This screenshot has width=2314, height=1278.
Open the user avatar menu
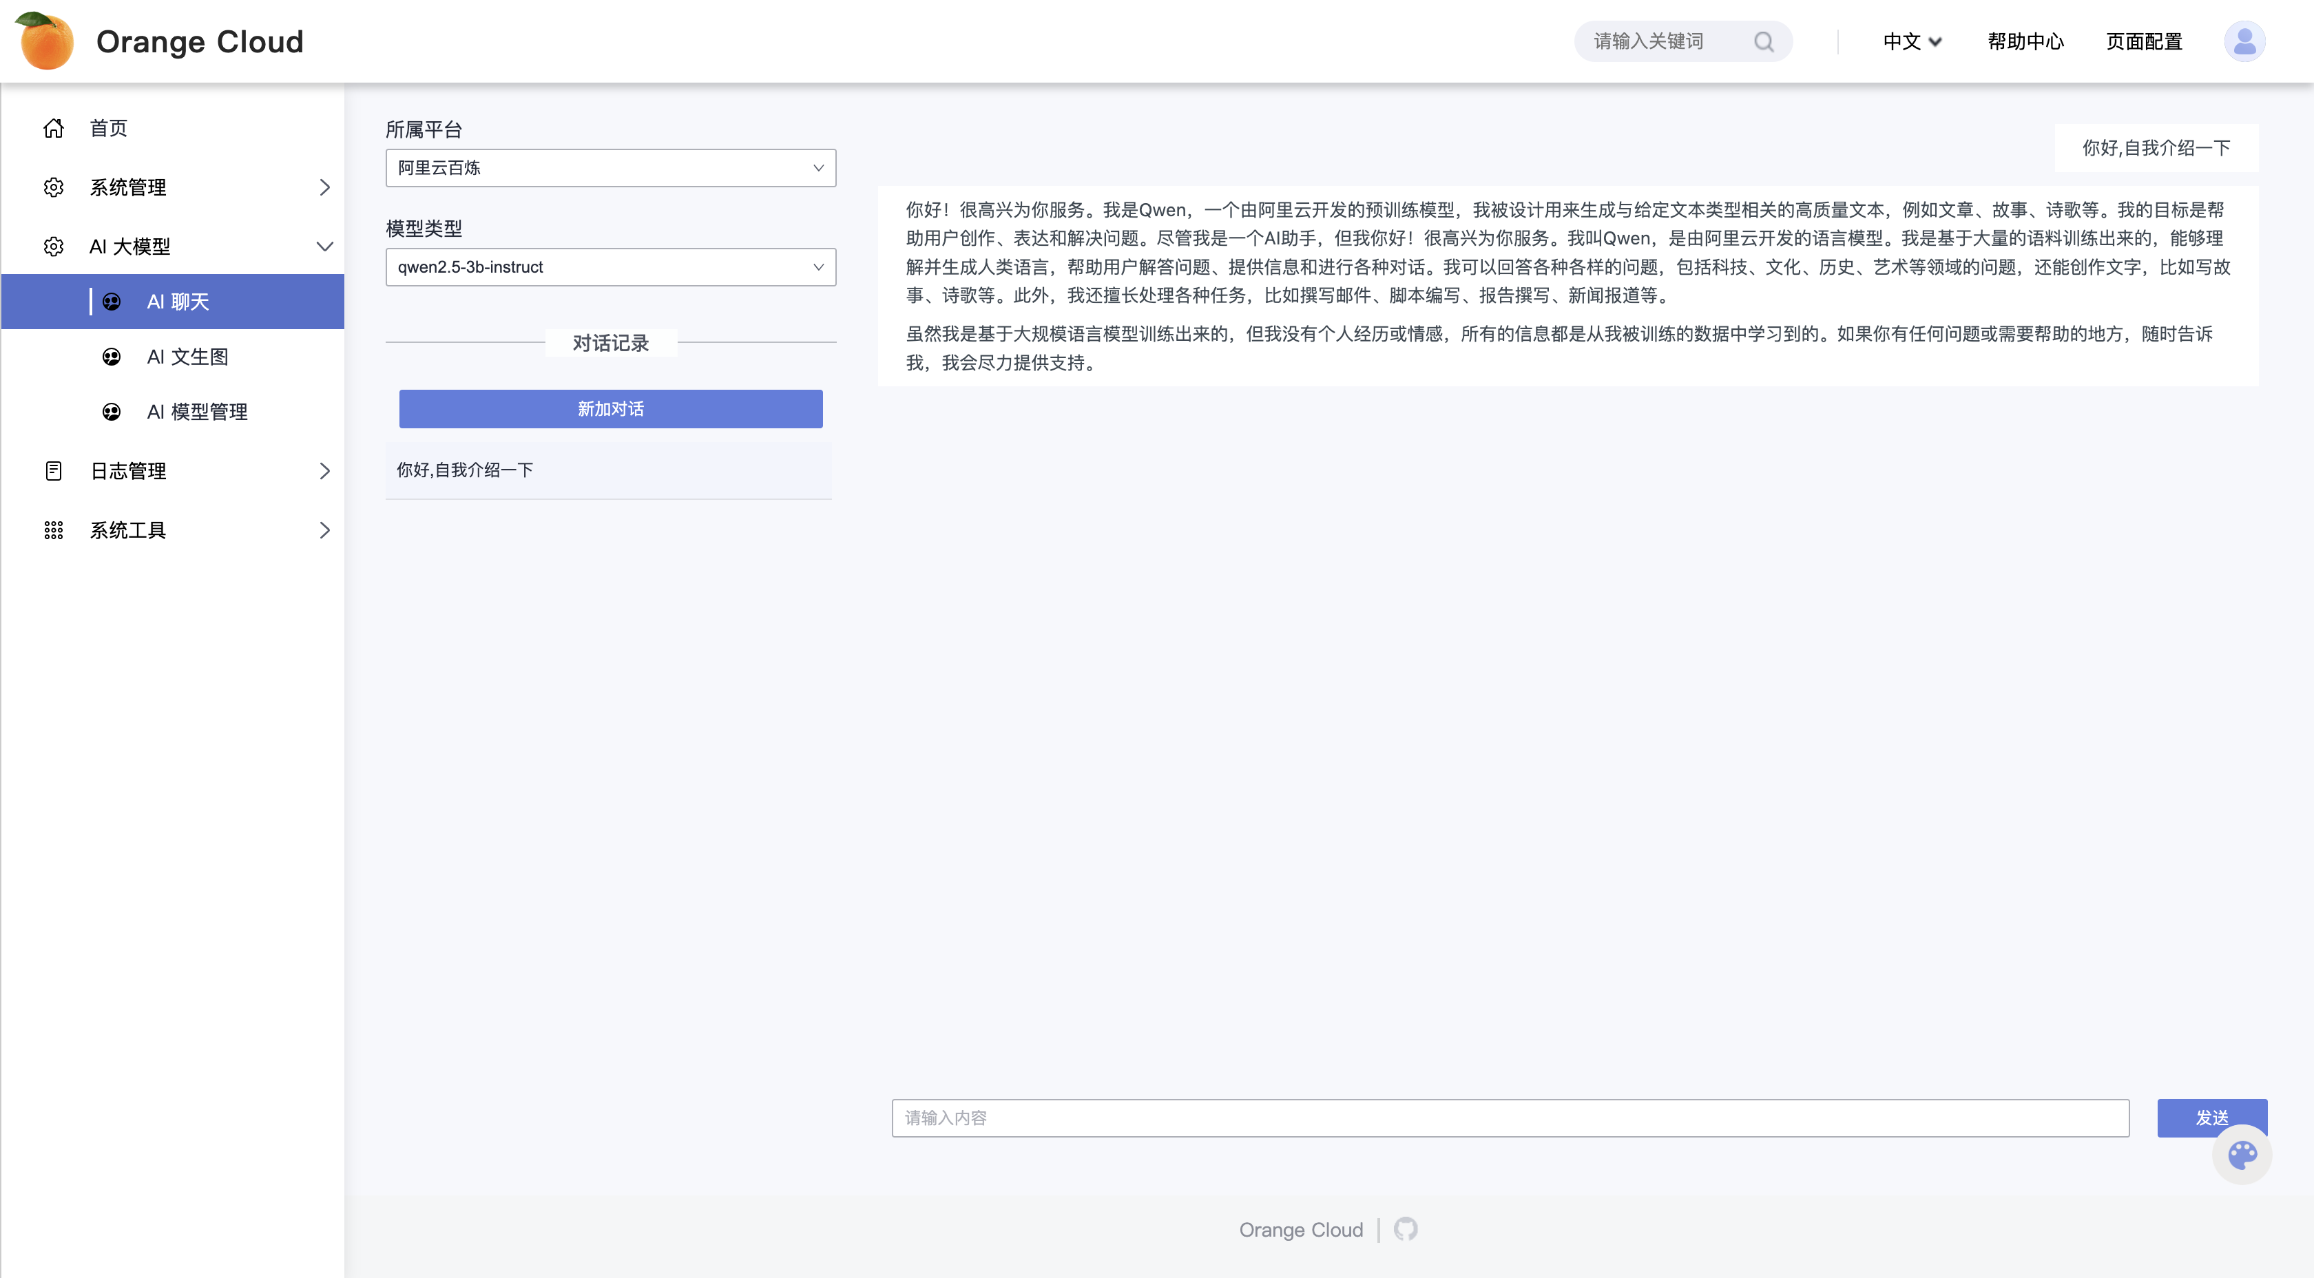coord(2244,41)
